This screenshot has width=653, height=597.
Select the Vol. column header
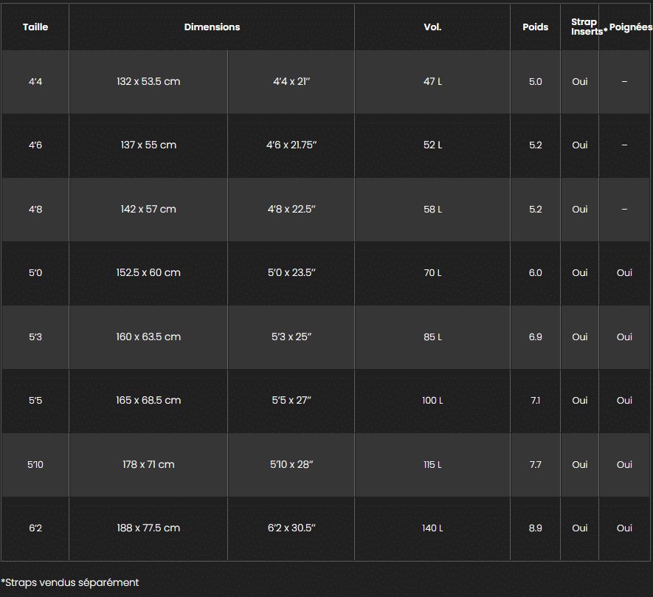[432, 27]
